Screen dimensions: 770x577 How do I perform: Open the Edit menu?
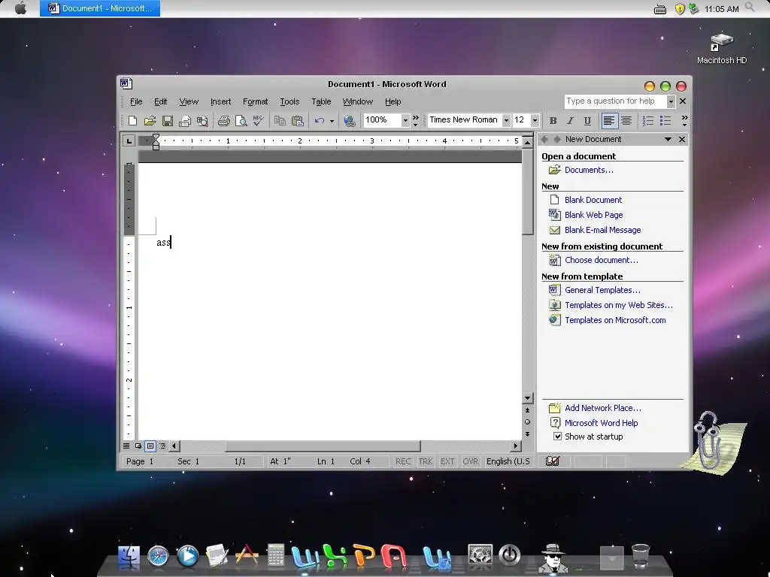[161, 101]
